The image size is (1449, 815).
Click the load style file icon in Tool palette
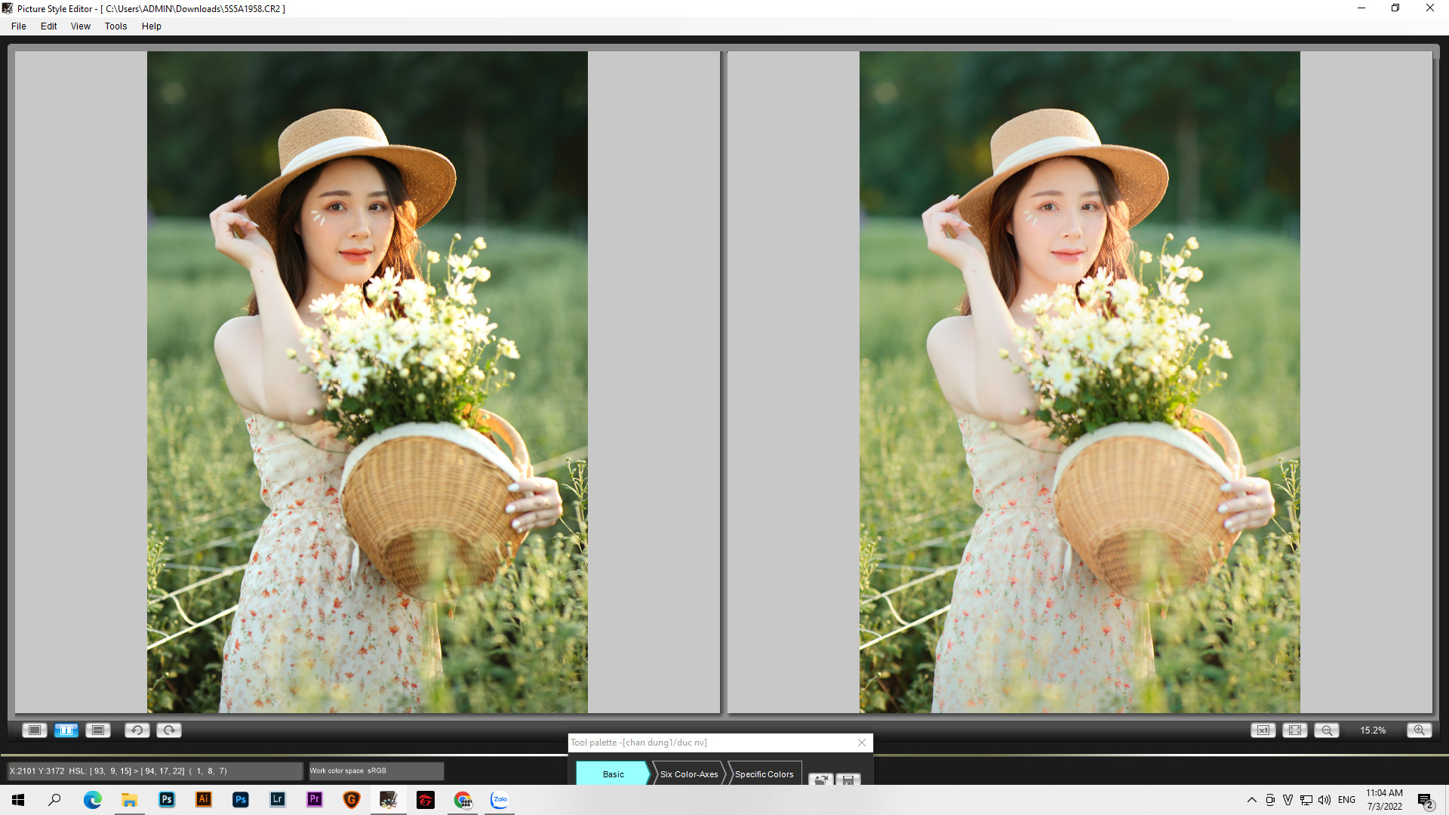pos(821,779)
